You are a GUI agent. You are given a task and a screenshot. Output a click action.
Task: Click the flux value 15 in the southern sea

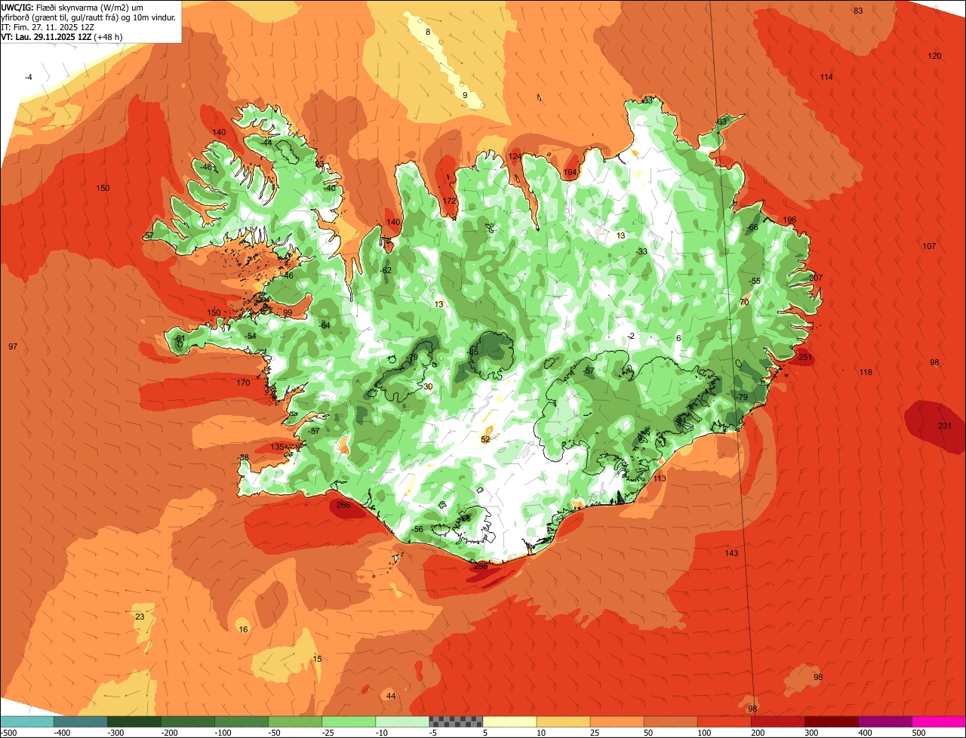[317, 660]
